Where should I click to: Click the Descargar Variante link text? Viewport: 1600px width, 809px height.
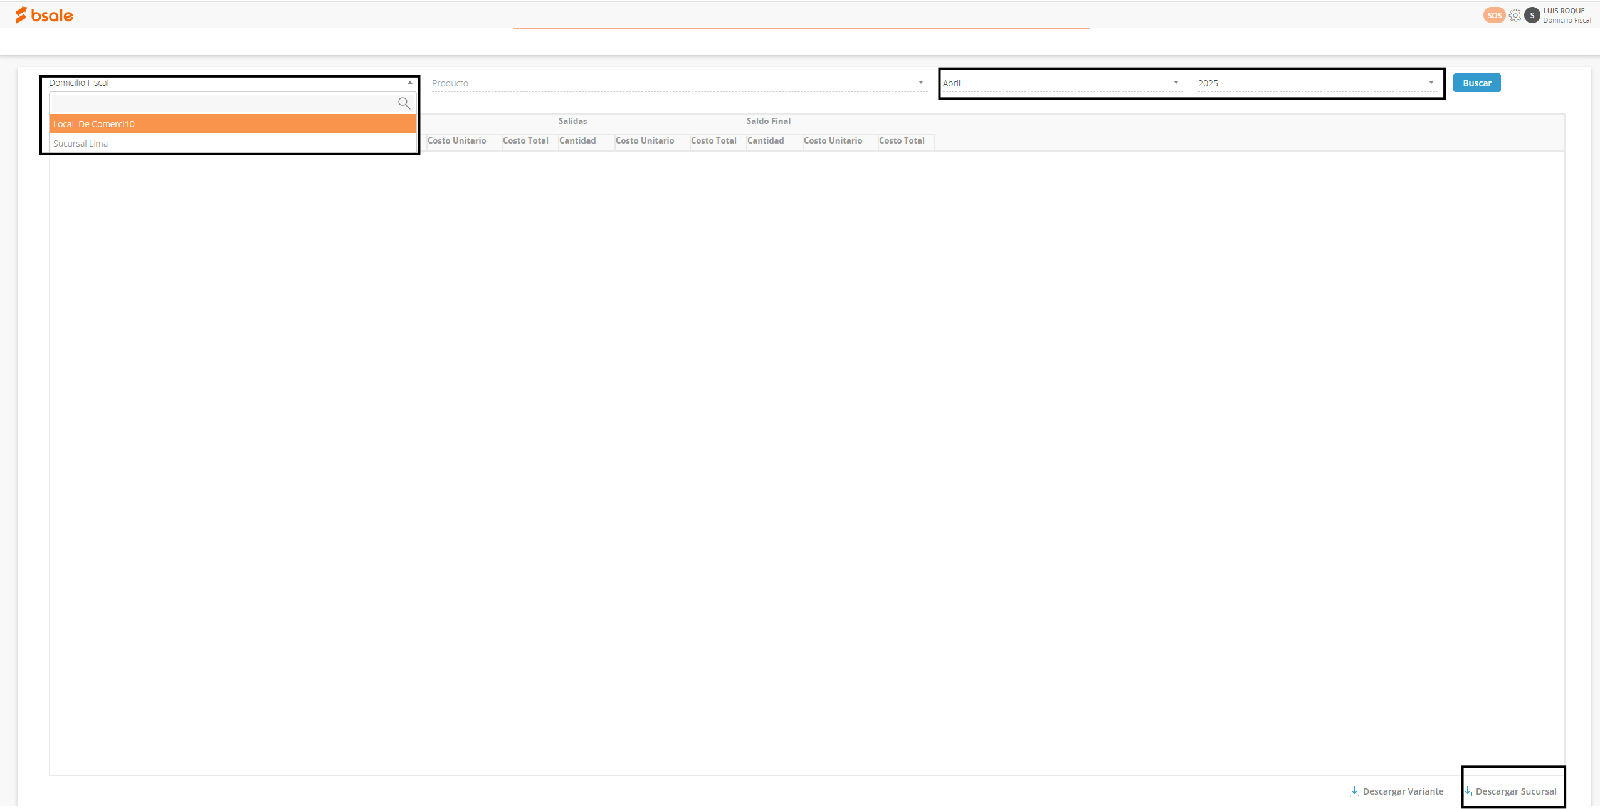pyautogui.click(x=1403, y=791)
